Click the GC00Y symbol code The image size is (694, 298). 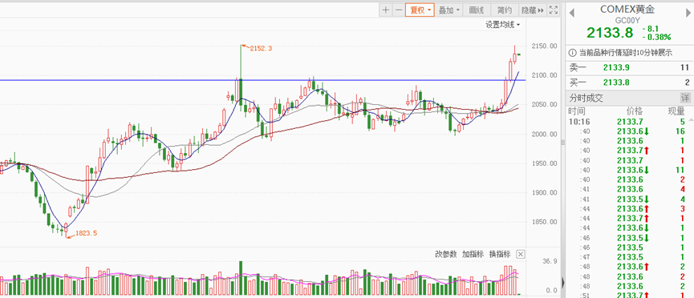click(627, 20)
